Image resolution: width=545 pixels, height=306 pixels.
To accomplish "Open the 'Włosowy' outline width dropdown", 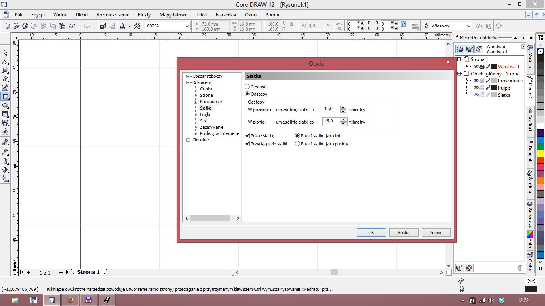I will pos(468,26).
